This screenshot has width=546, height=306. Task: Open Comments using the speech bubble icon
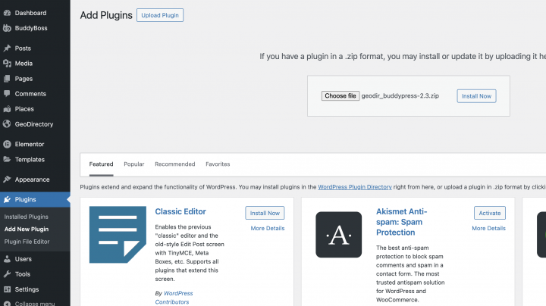(x=7, y=94)
